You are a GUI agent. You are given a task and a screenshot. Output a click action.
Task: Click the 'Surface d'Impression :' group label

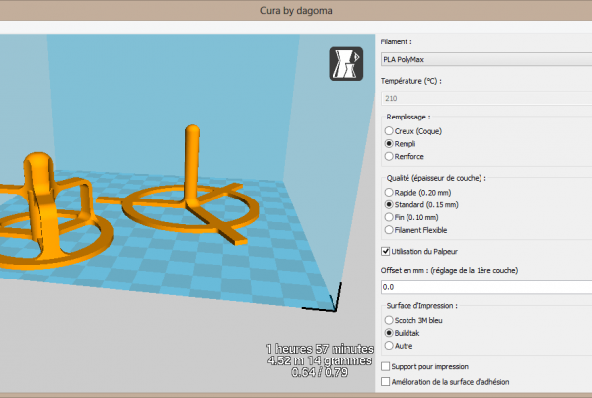pyautogui.click(x=421, y=306)
